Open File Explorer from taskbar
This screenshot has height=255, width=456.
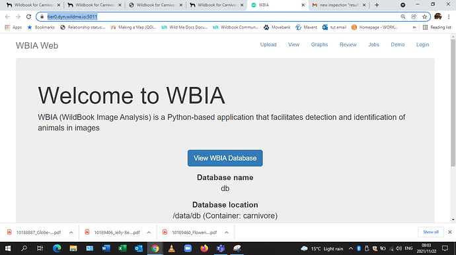click(73, 248)
